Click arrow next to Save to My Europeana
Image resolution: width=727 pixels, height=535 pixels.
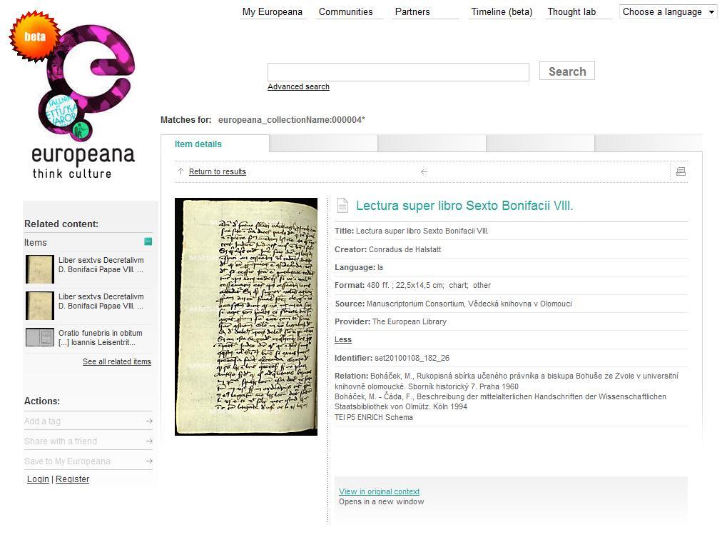(149, 461)
